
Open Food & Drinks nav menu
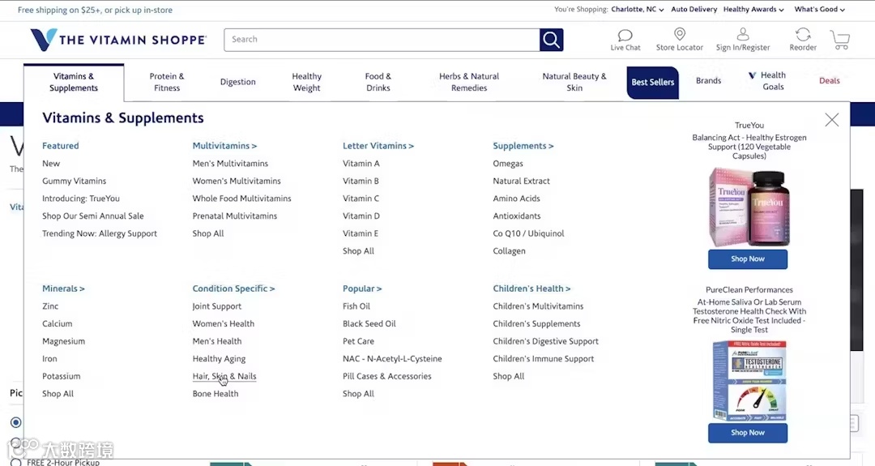[x=378, y=82]
